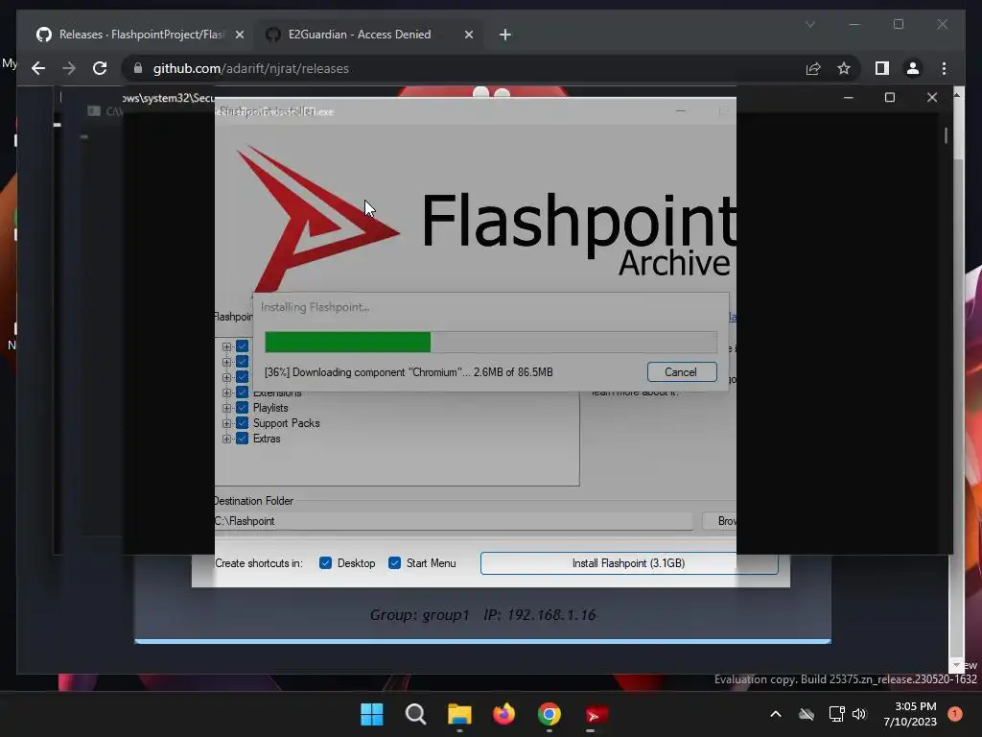
Task: Show hidden system tray icons
Action: click(775, 714)
